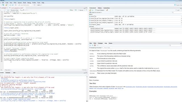Open the Global Environment dropdown
The image size is (182, 102).
pos(96,12)
